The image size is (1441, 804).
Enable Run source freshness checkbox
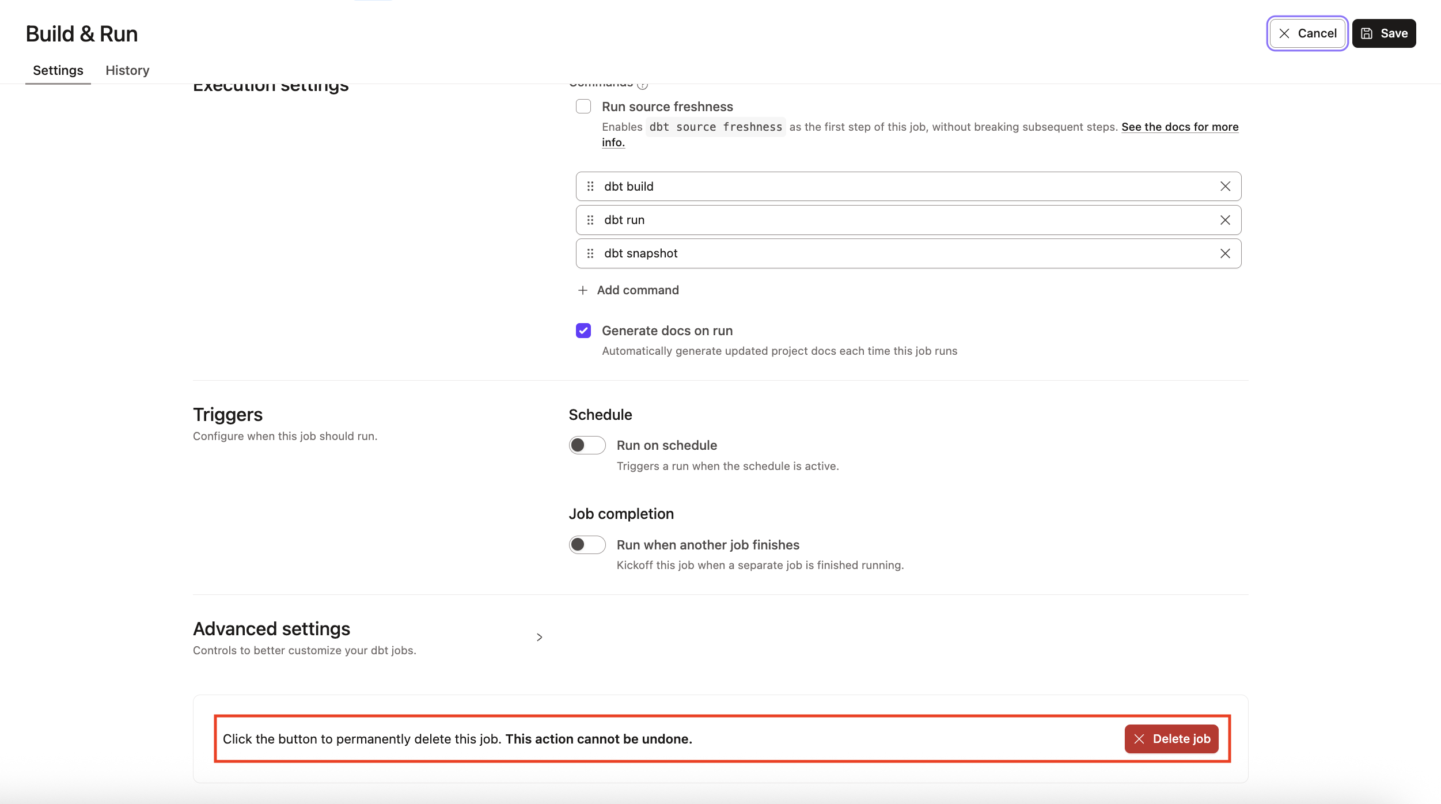[x=583, y=107]
